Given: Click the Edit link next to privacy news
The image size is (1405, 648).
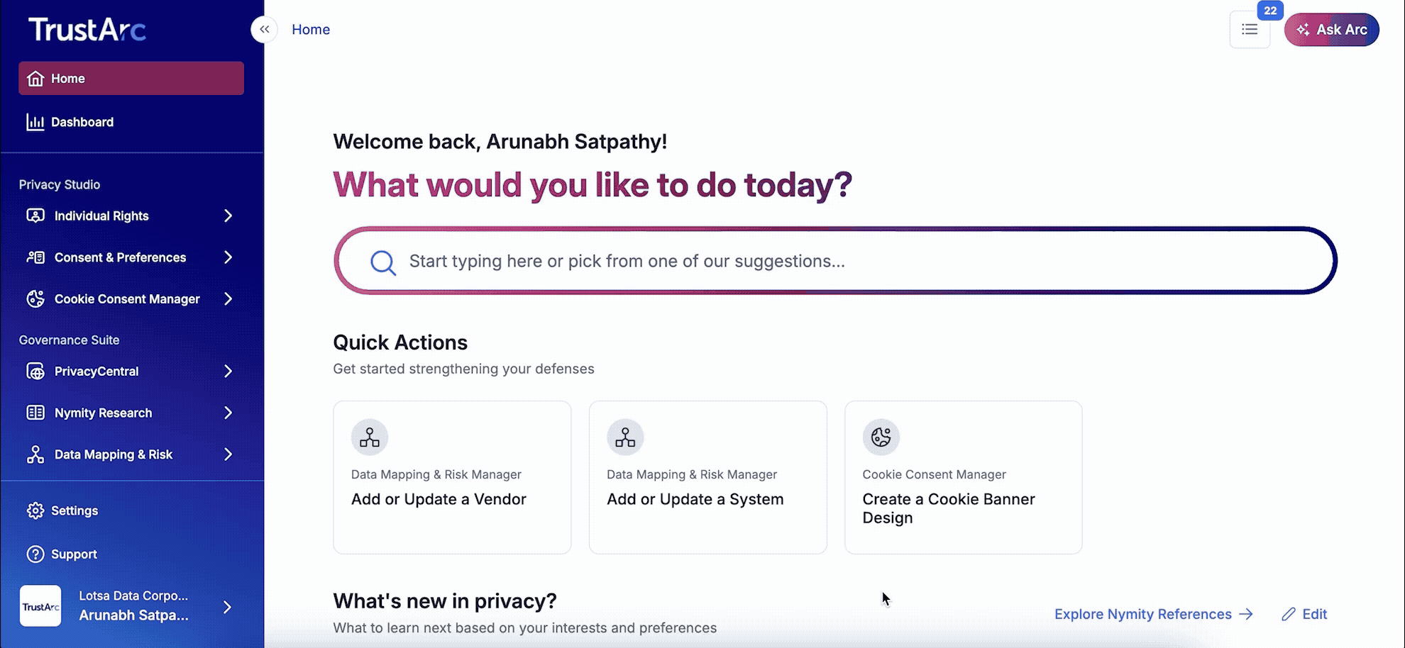Looking at the screenshot, I should coord(1304,614).
